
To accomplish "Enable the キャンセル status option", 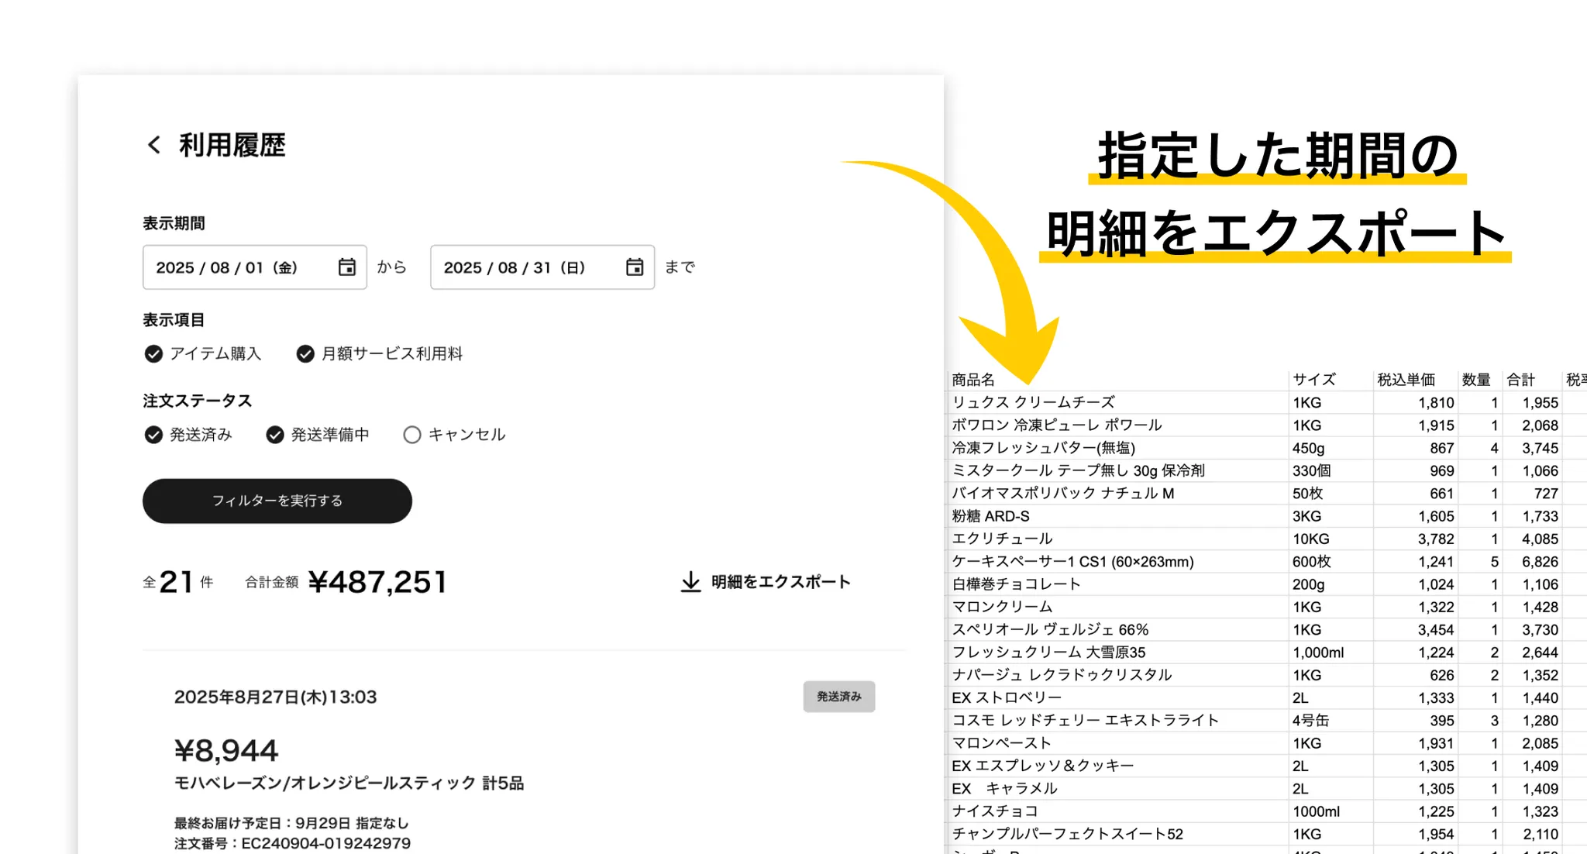I will [x=412, y=435].
